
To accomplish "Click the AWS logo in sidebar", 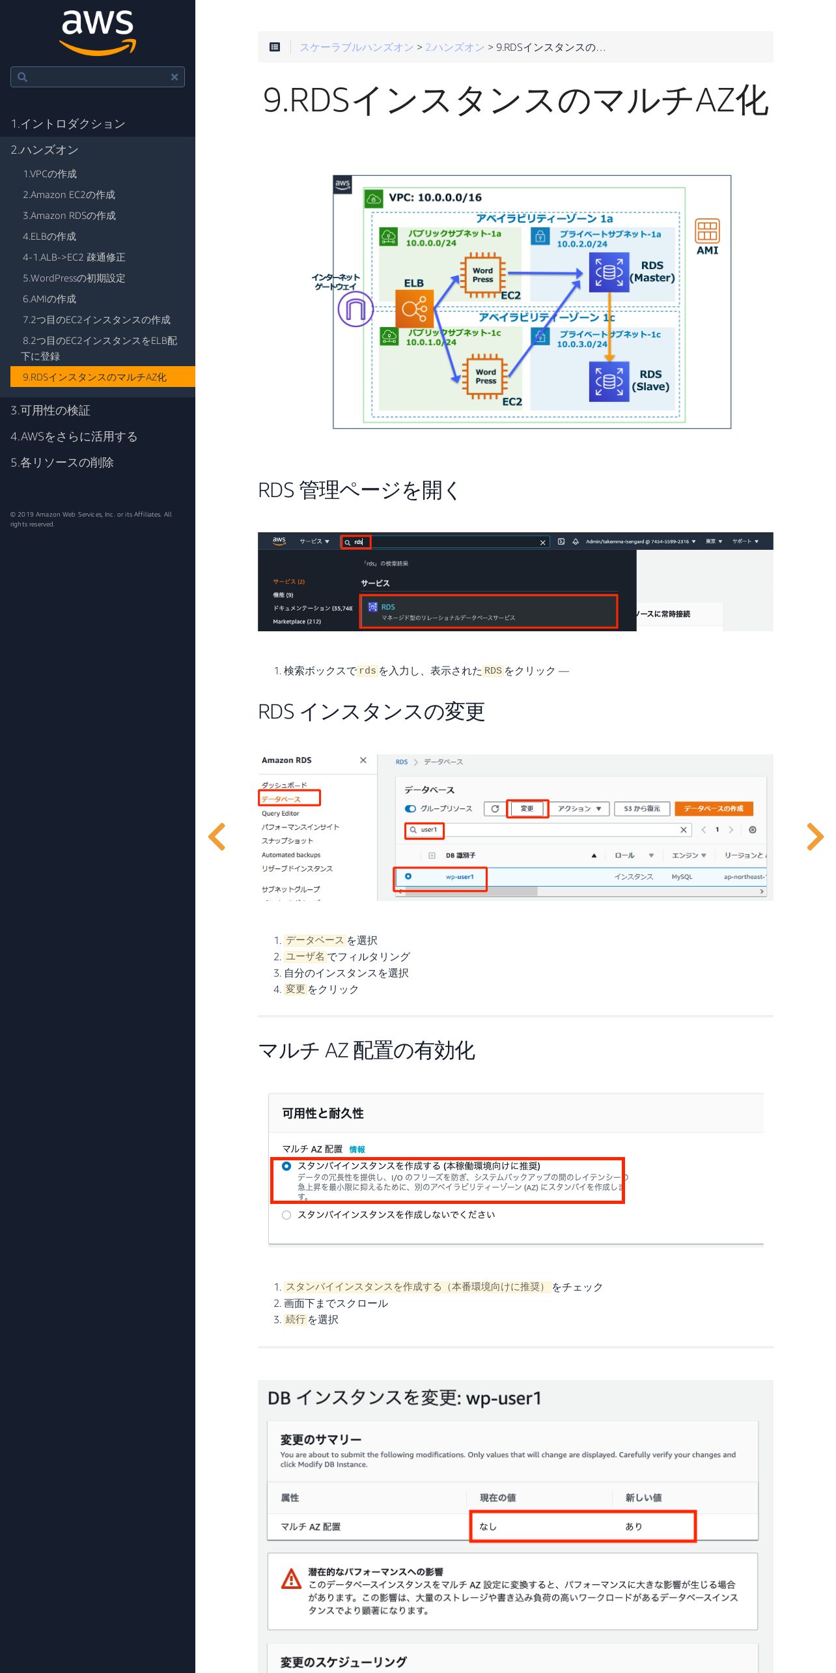I will point(98,33).
